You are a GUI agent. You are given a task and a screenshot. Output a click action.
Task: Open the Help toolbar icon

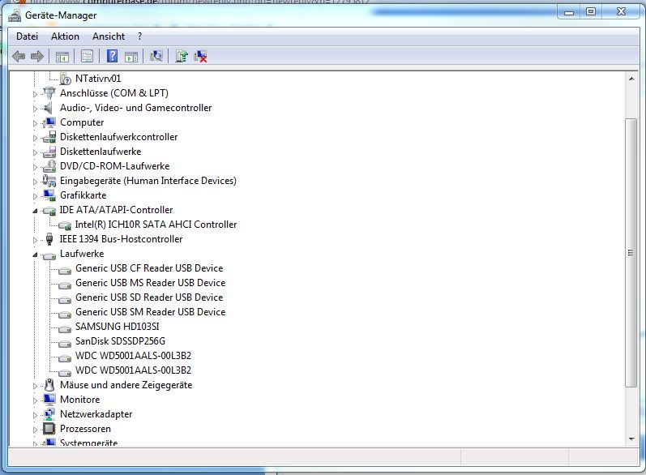(112, 56)
